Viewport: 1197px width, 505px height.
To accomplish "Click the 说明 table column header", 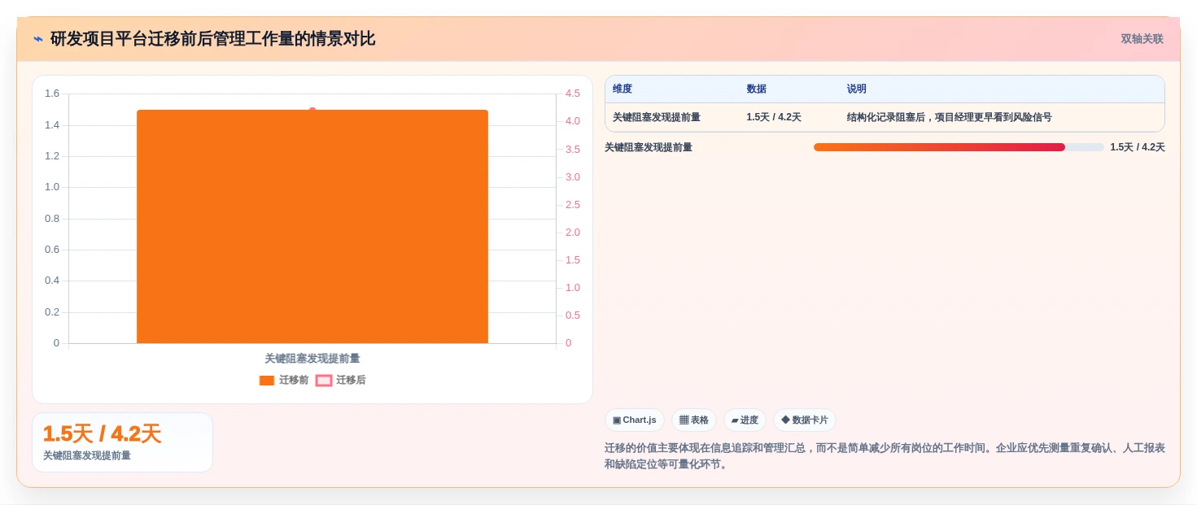I will coord(857,89).
